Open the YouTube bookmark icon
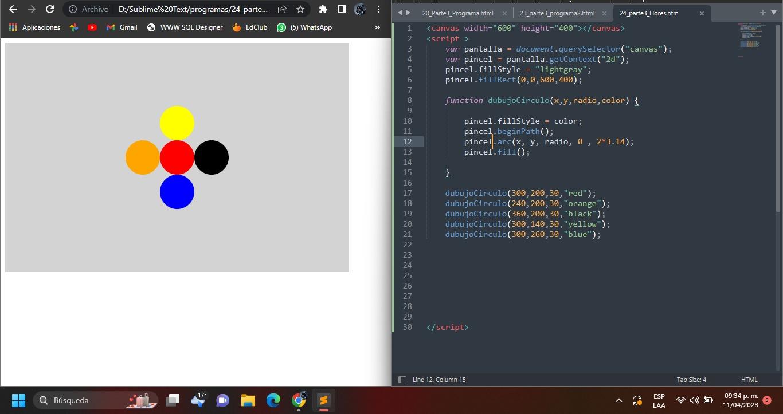The width and height of the screenshot is (783, 414). 92,27
